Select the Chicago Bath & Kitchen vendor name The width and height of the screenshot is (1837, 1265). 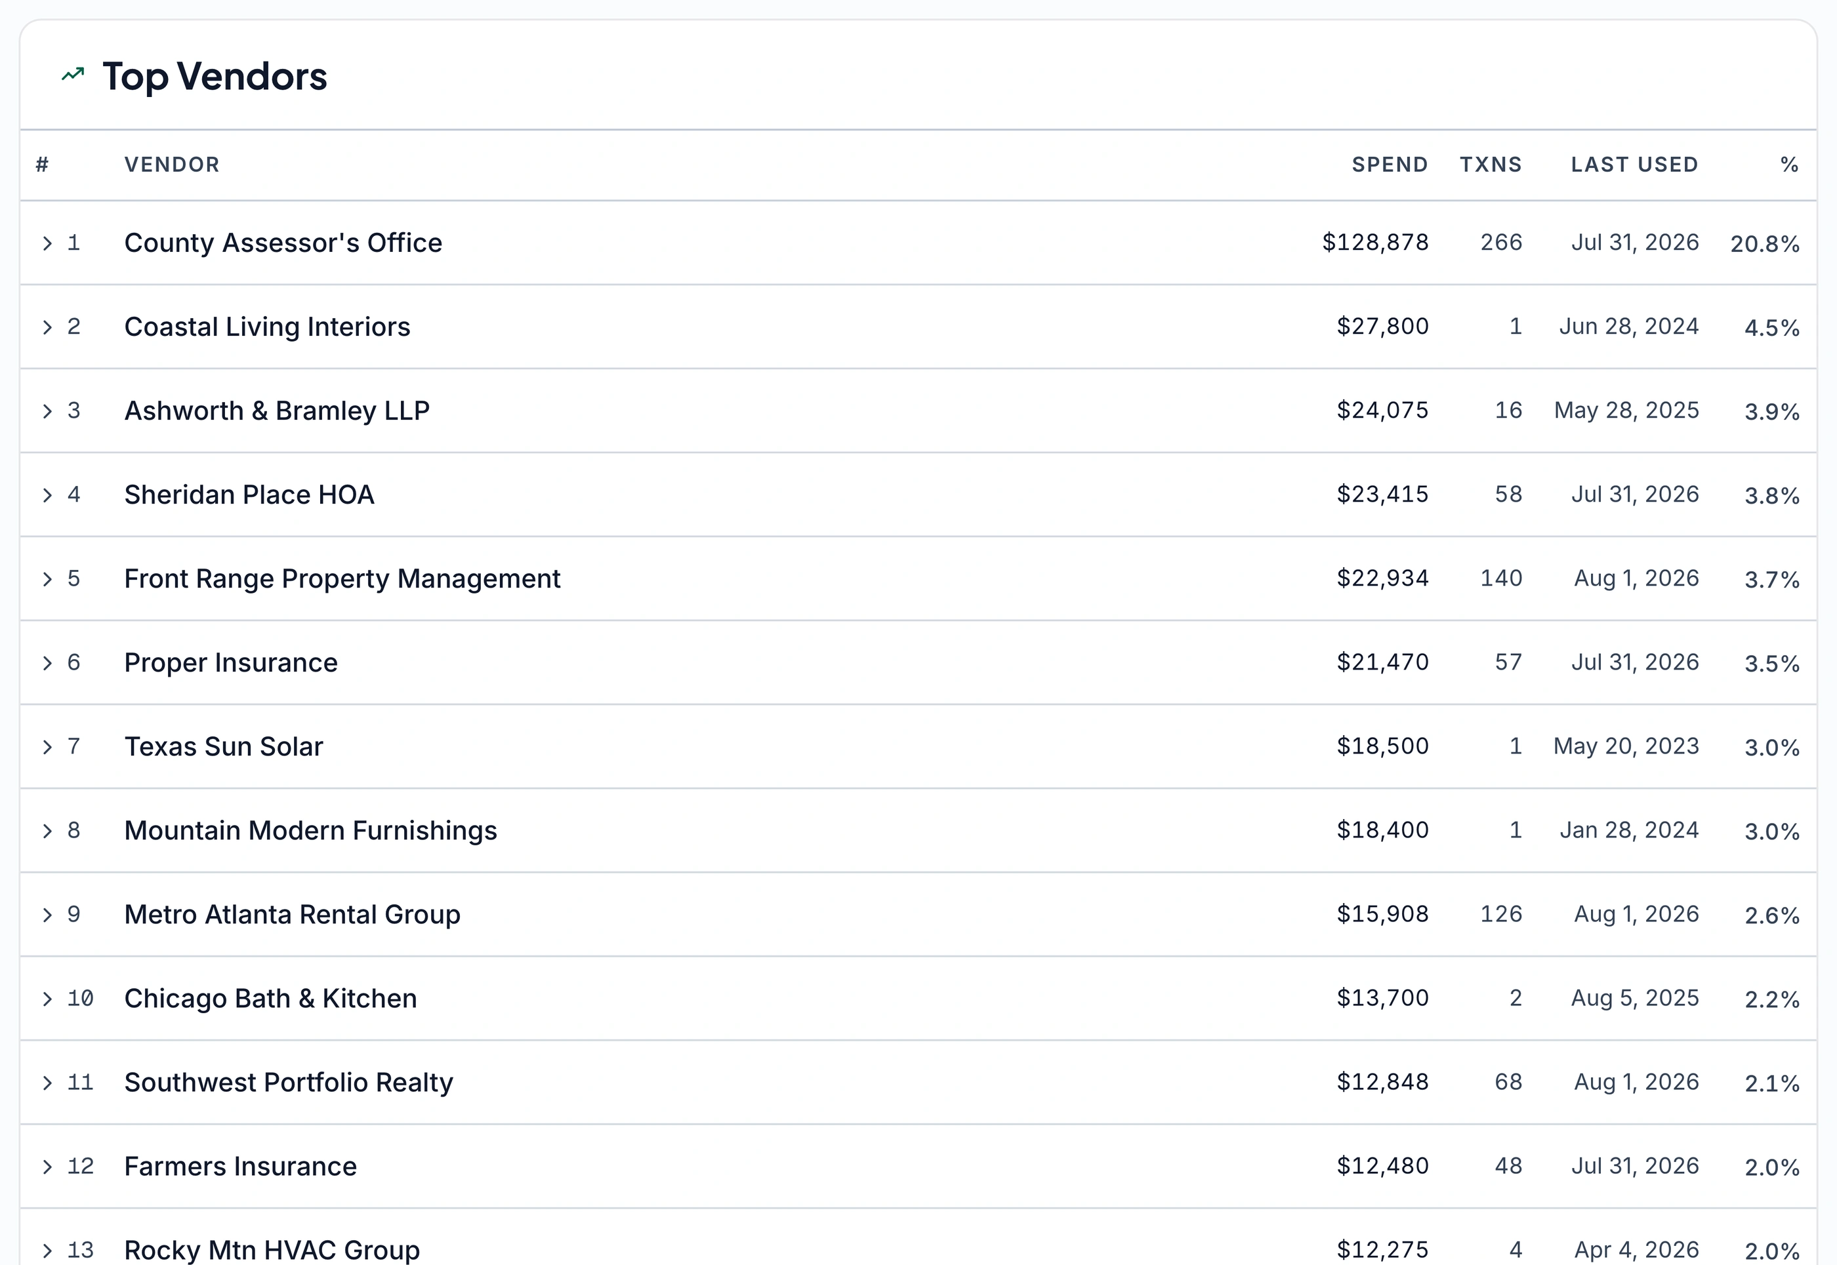click(x=270, y=999)
